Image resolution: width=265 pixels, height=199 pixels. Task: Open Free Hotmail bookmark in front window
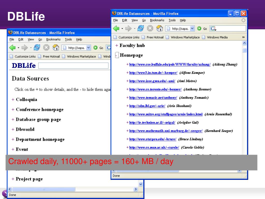click(x=153, y=37)
